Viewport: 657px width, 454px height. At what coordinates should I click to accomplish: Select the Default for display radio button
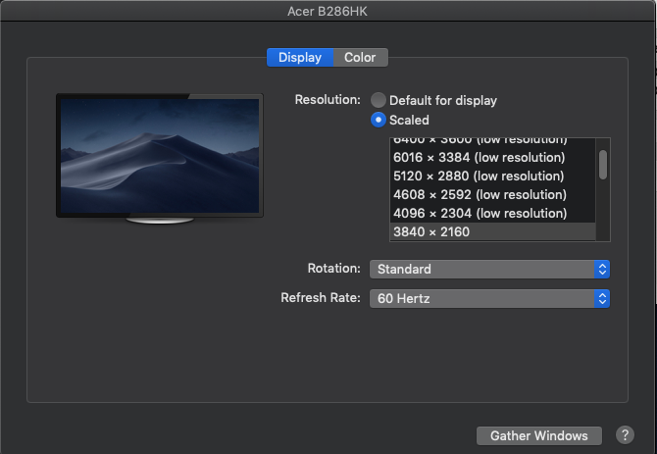pos(378,100)
